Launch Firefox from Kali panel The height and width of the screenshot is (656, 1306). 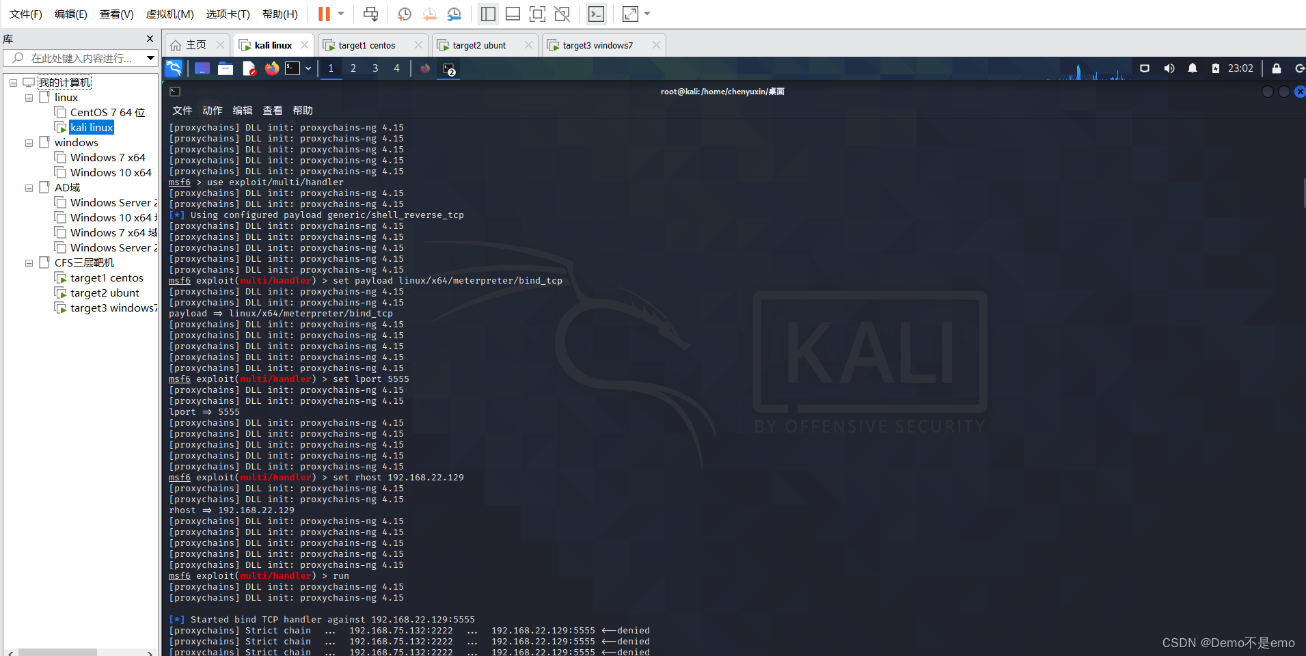pyautogui.click(x=272, y=68)
